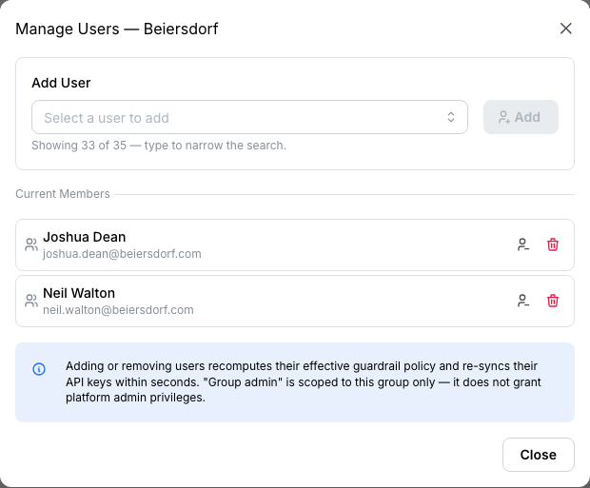Delete Neil Walton with trash icon

552,301
